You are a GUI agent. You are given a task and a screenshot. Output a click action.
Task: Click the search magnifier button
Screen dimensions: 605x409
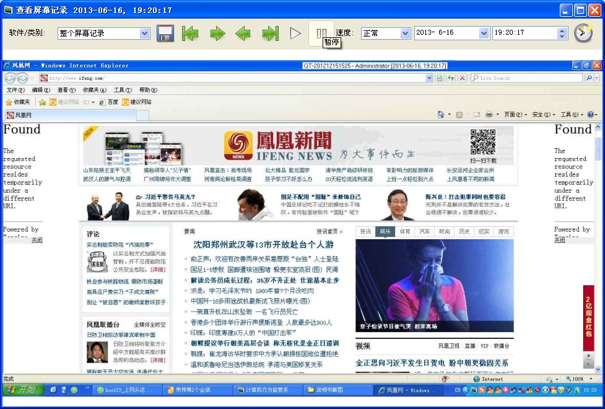click(589, 78)
